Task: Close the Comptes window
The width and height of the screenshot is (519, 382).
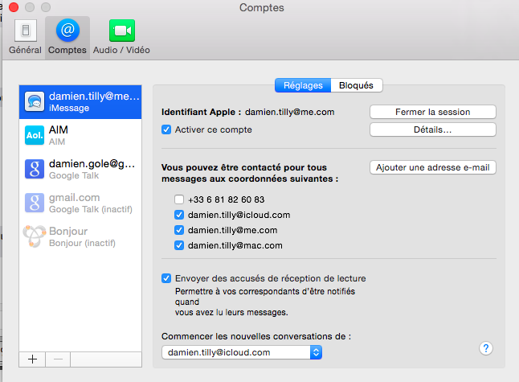Action: pyautogui.click(x=14, y=7)
